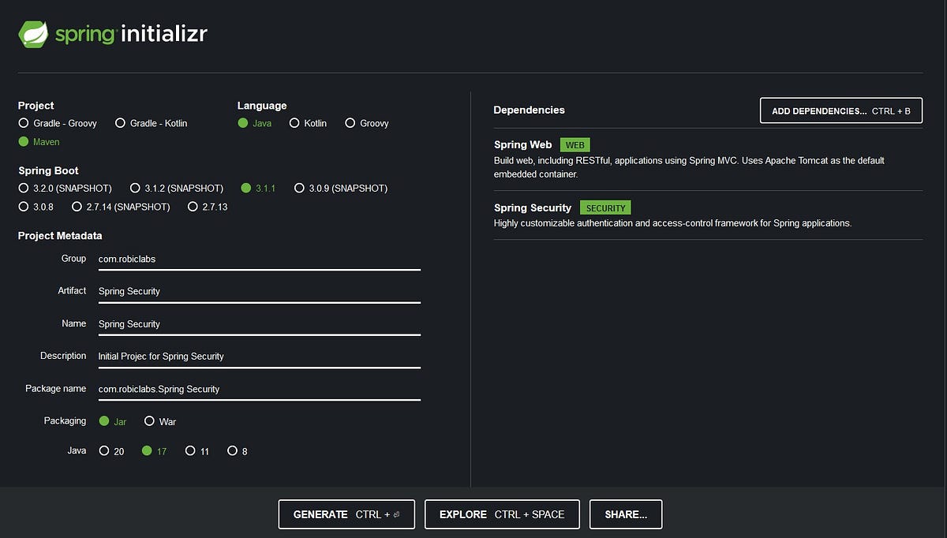Click the WEB tag badge

point(575,145)
